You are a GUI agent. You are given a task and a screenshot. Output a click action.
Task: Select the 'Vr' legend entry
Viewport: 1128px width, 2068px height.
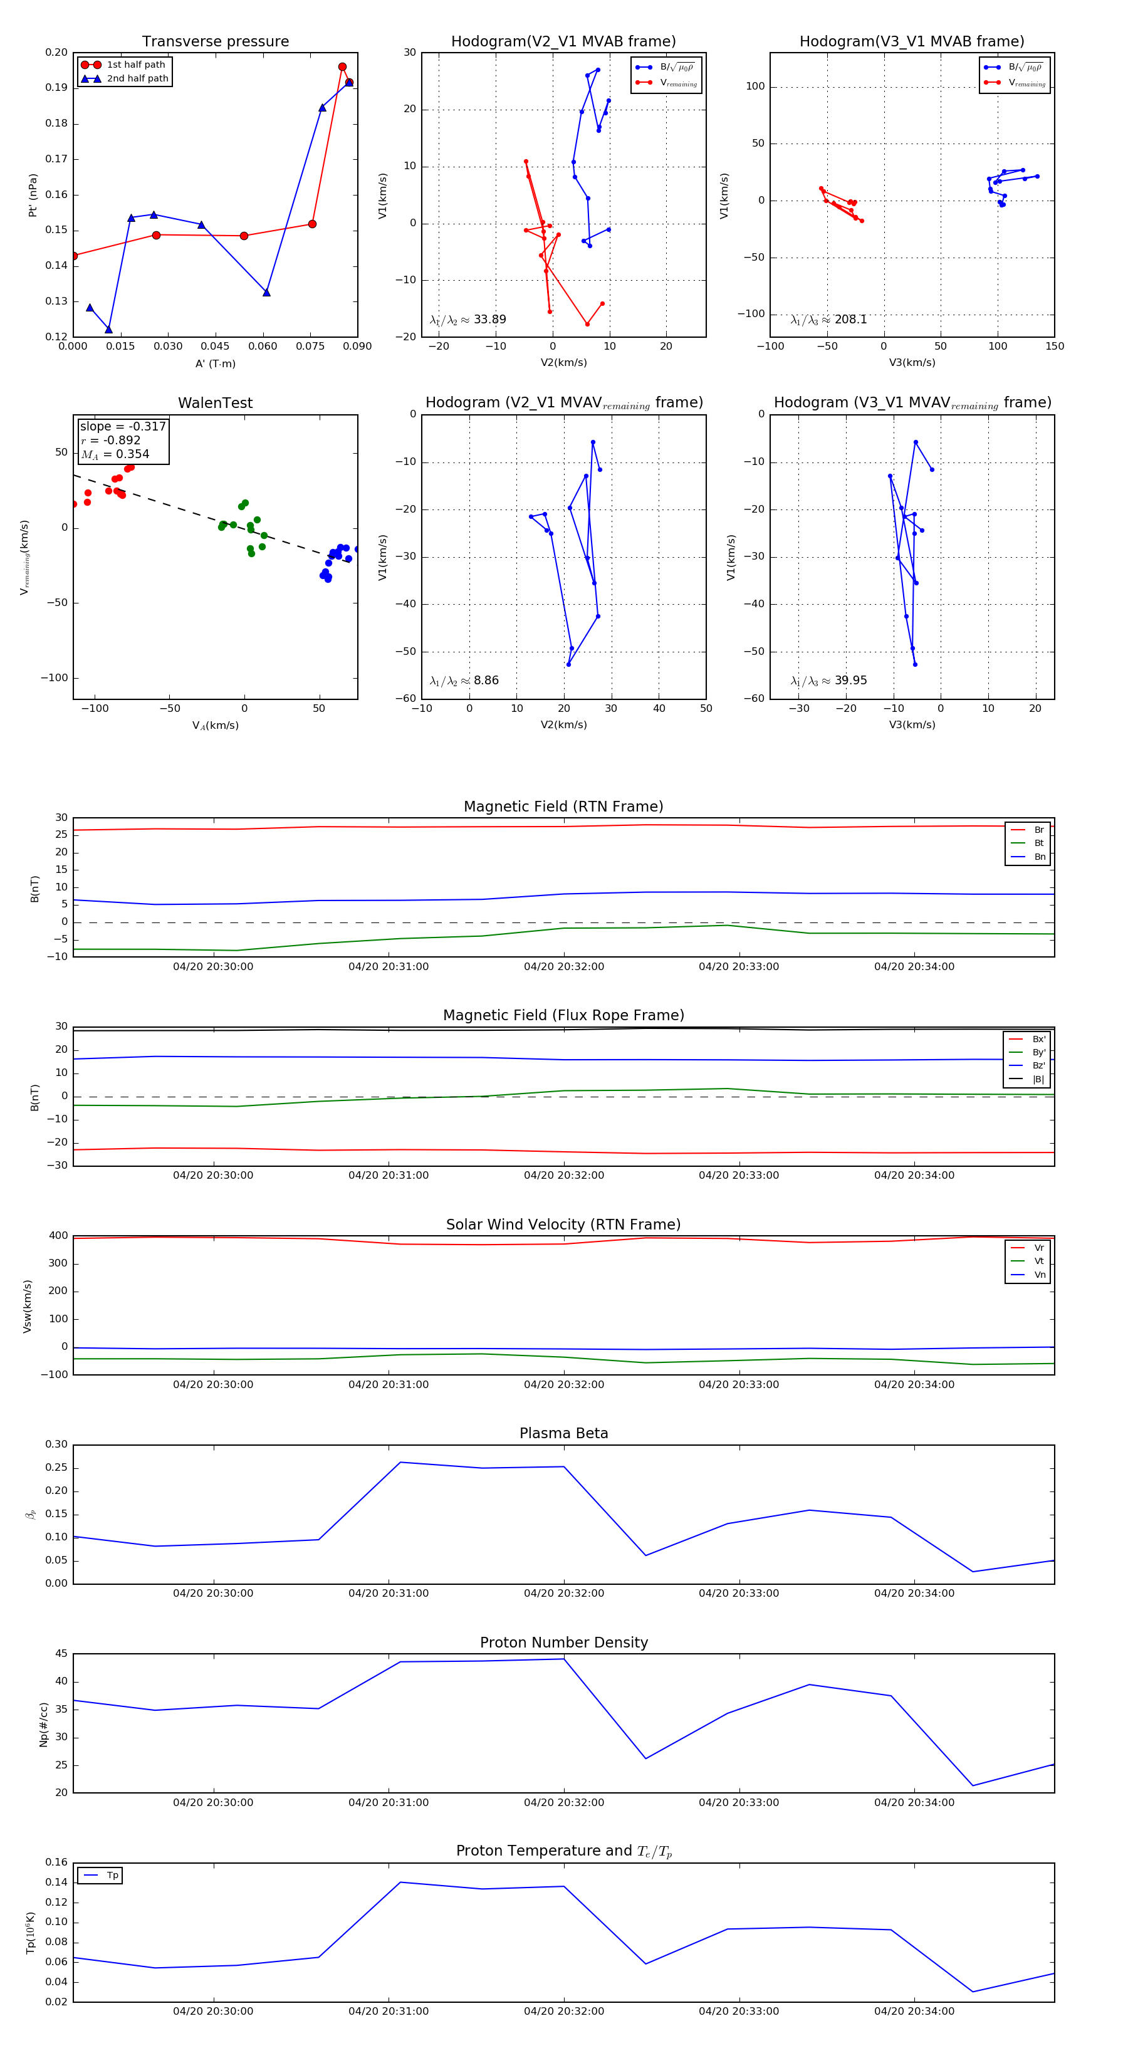1028,1248
